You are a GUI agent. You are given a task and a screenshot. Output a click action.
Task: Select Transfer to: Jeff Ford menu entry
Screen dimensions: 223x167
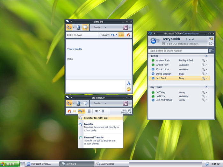pos(100,118)
